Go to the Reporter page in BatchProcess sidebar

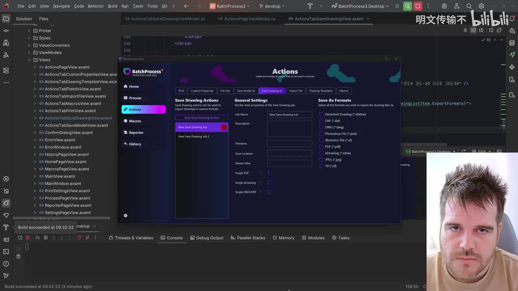(x=143, y=133)
